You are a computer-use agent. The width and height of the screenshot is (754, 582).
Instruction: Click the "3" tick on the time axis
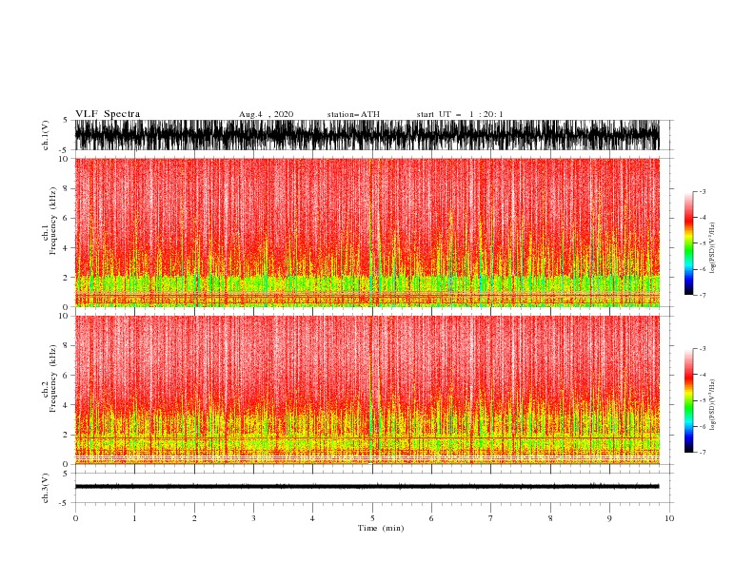tap(253, 518)
